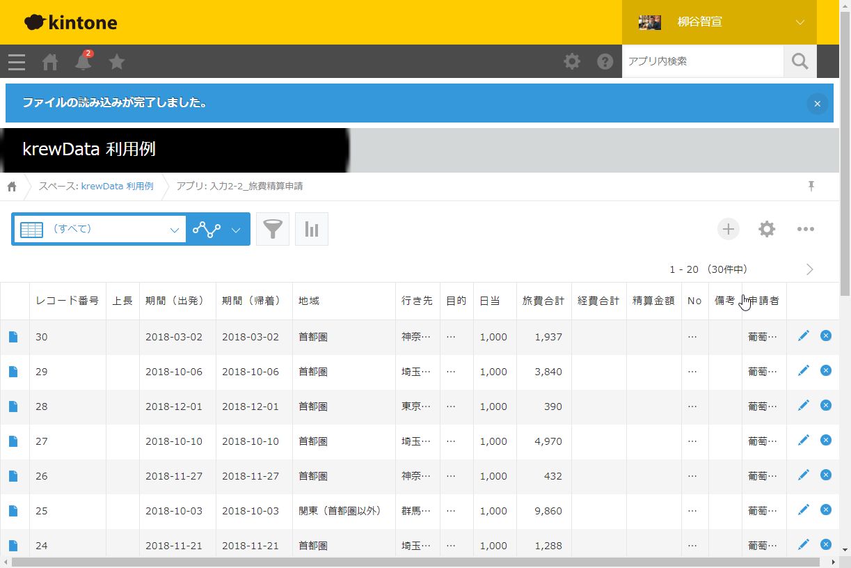This screenshot has height=568, width=851.
Task: Click the 経費合計 column header
Action: pyautogui.click(x=599, y=301)
